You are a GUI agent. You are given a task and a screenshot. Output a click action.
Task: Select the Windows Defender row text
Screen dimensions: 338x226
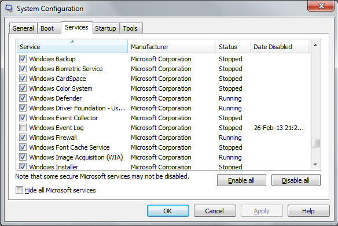(56, 98)
